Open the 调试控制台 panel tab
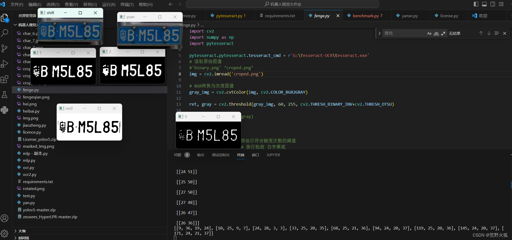Image resolution: width=512 pixels, height=240 pixels. tap(221, 155)
